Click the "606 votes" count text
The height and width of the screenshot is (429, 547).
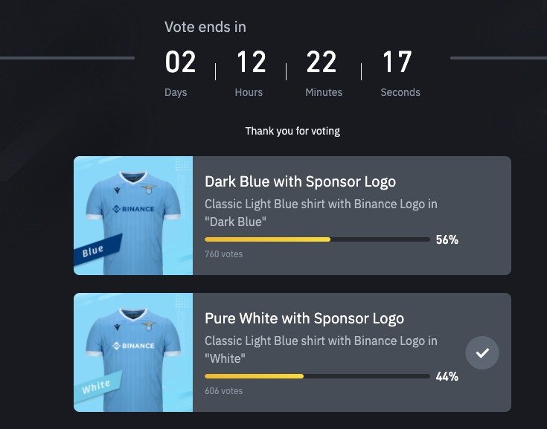click(223, 391)
